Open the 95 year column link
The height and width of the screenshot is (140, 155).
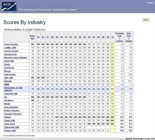tap(38, 37)
